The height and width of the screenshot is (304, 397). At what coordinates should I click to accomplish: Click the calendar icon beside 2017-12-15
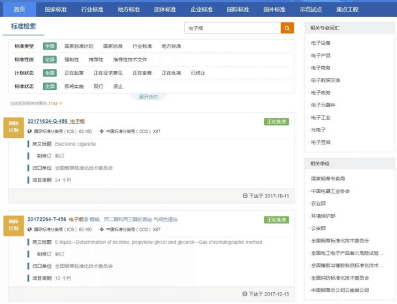tap(245, 294)
